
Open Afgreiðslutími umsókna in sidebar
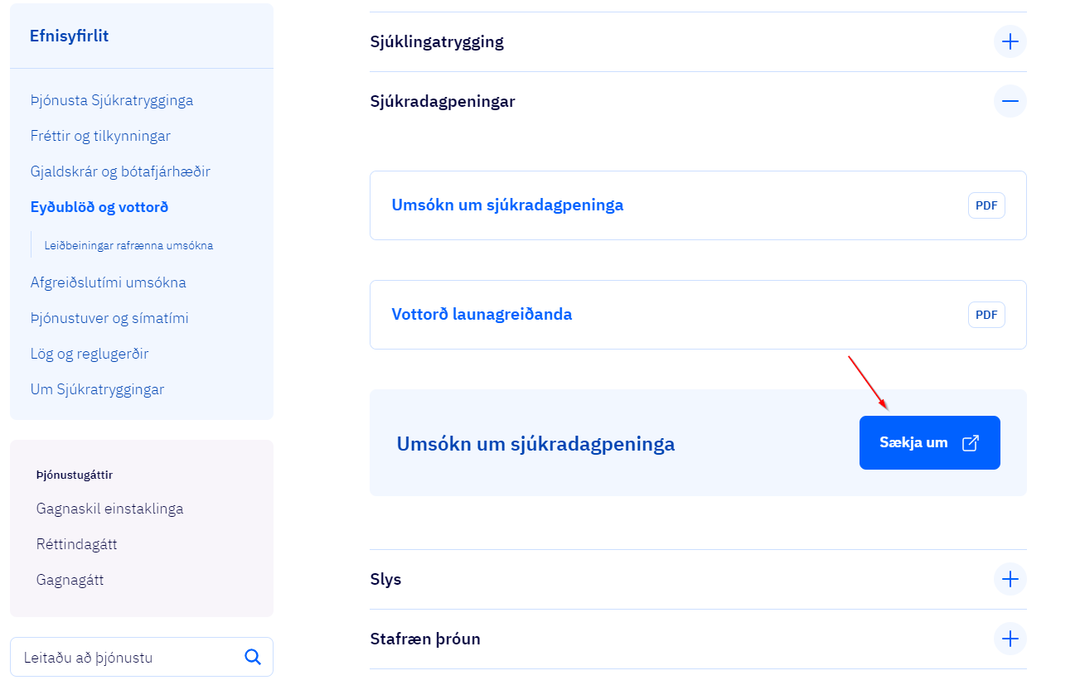(x=108, y=282)
